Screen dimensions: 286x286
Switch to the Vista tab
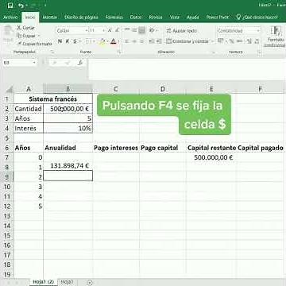(175, 17)
